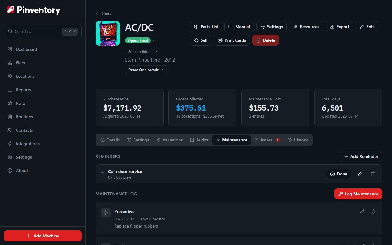Viewport: 392px width, 245px height.
Task: Click the Sell button
Action: (x=201, y=40)
